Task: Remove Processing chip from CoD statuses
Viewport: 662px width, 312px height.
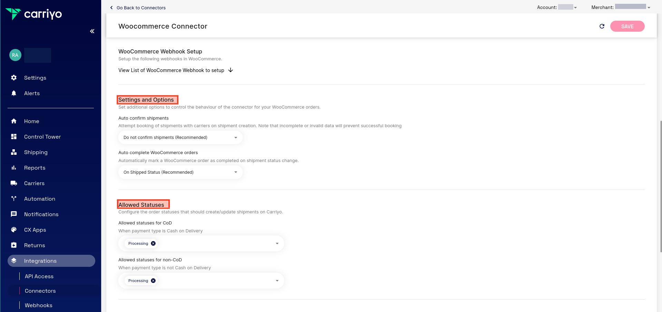Action: point(153,243)
